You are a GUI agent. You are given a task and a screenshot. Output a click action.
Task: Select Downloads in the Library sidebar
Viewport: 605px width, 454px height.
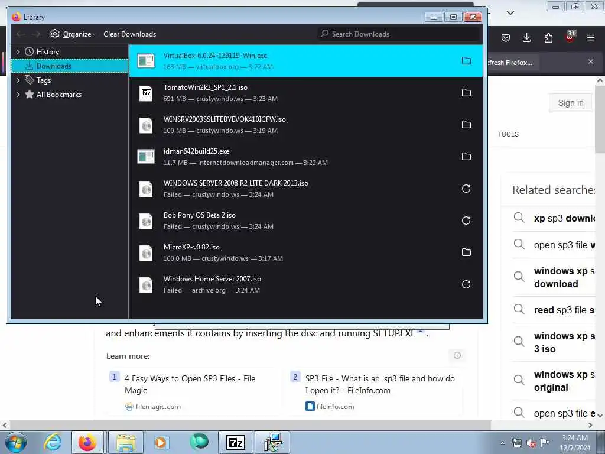(70, 66)
